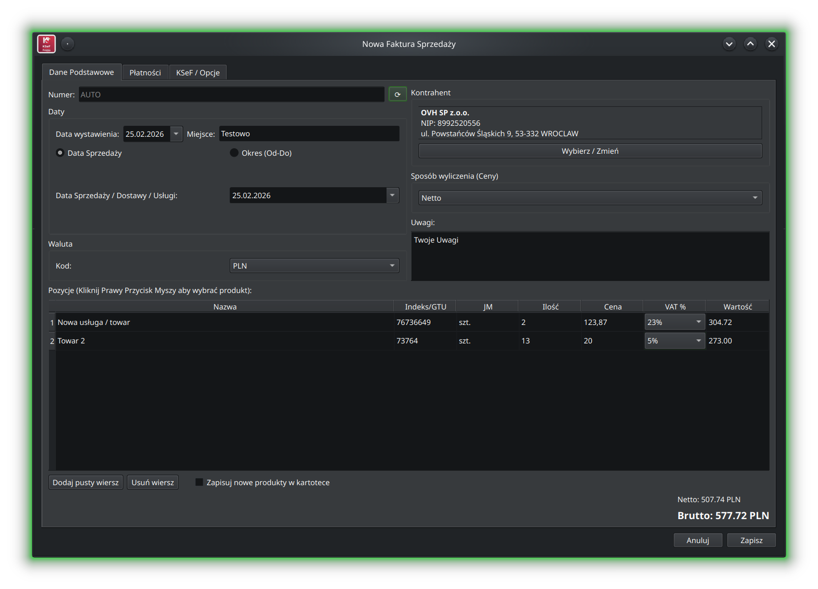
Task: Click the Wybierz / Zmień contractor button
Action: tap(590, 151)
